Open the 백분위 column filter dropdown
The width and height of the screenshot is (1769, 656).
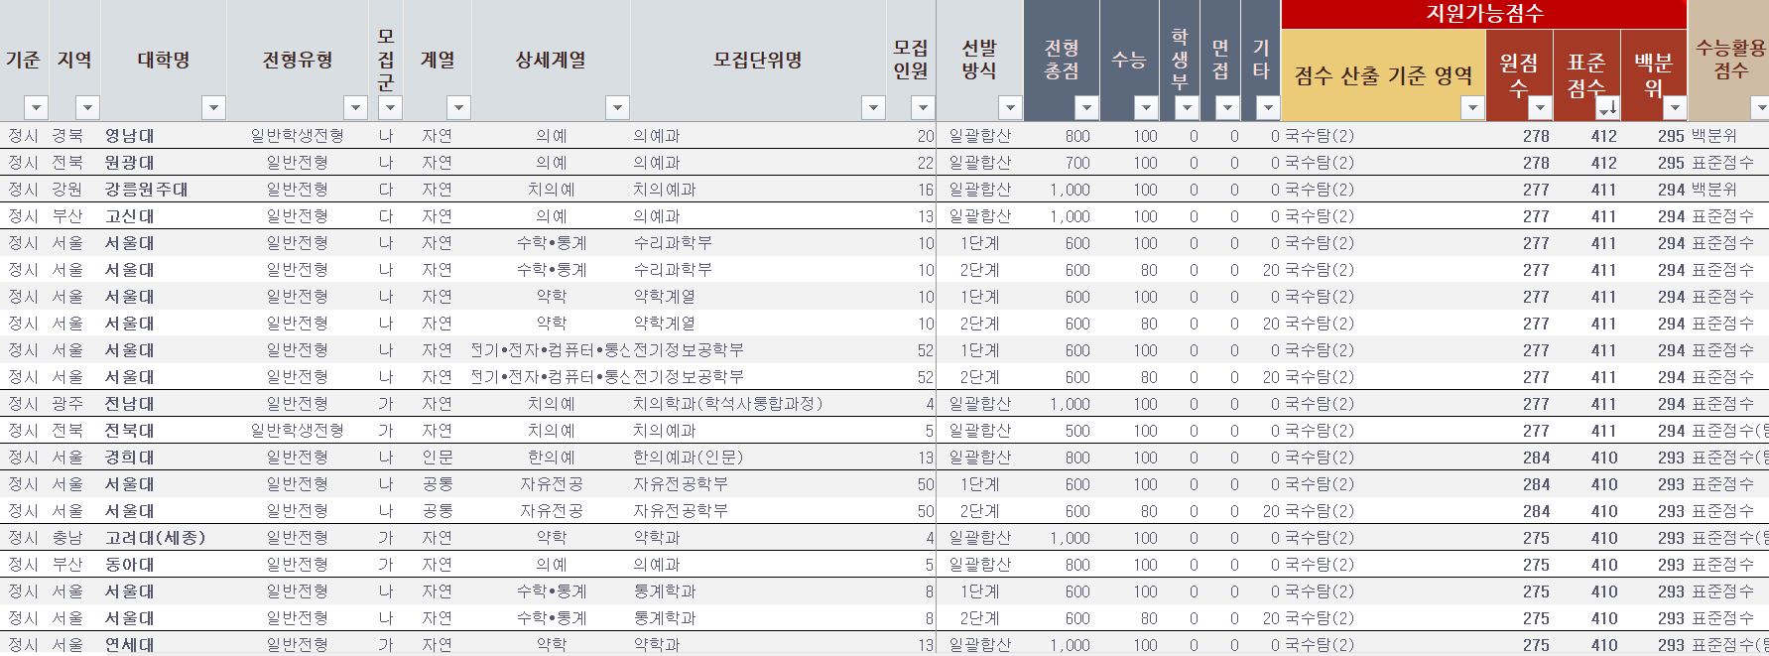coord(1675,107)
